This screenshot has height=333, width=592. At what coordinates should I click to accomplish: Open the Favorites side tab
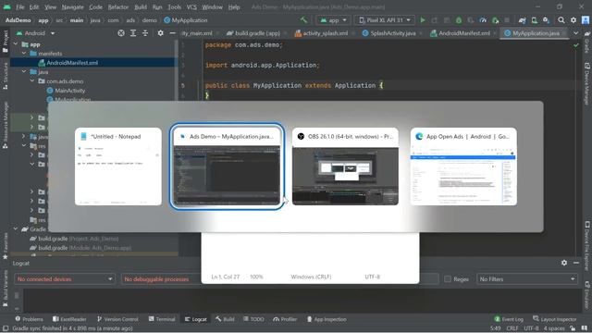[5, 246]
